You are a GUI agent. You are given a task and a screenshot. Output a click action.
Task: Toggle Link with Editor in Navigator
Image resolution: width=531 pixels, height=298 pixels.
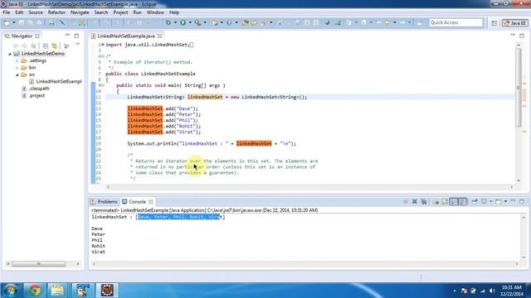[x=54, y=46]
